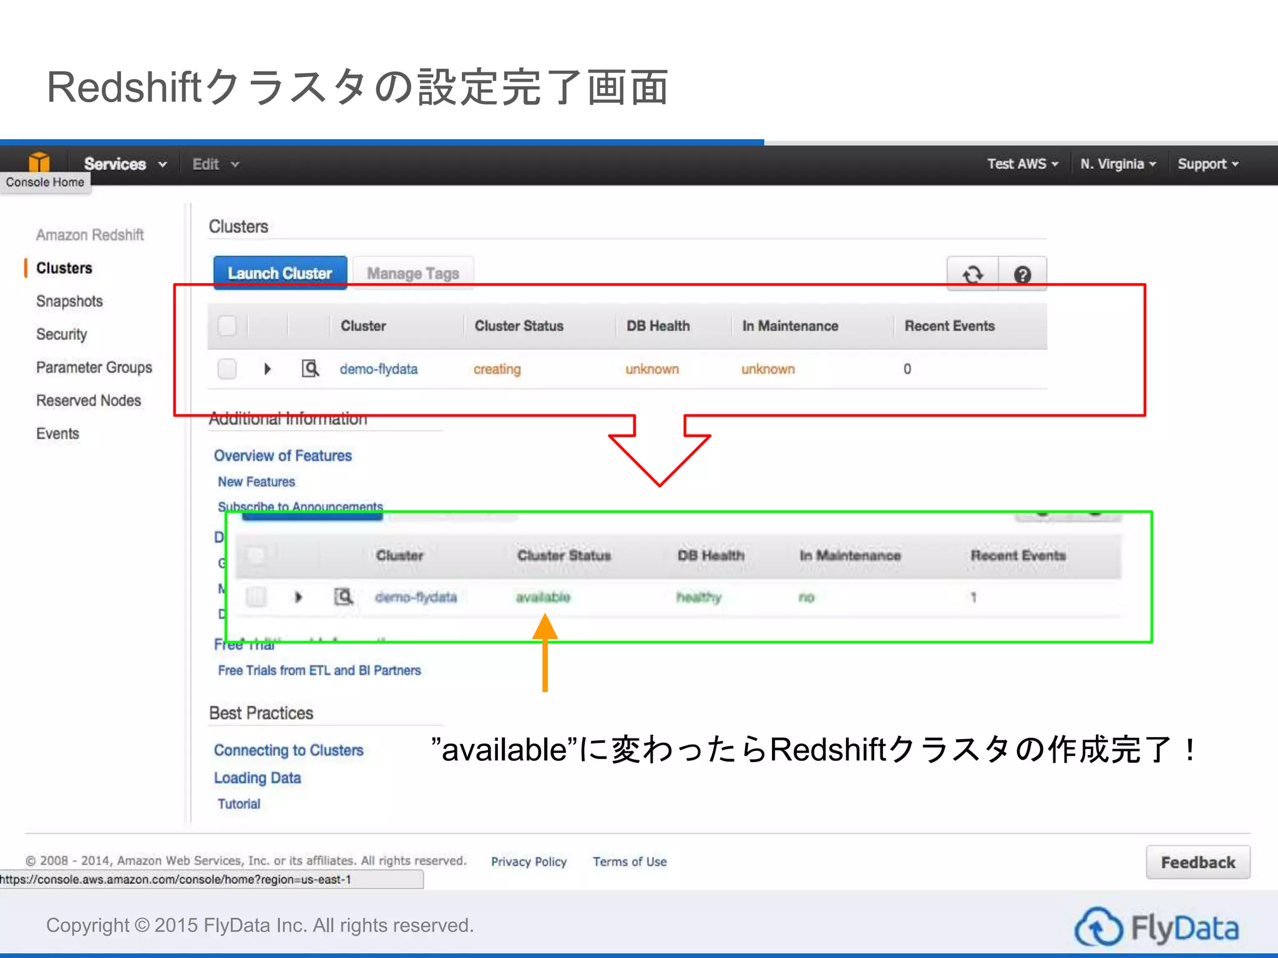Image resolution: width=1278 pixels, height=958 pixels.
Task: Open Free Trials from ETL and BI Partners
Action: (319, 670)
